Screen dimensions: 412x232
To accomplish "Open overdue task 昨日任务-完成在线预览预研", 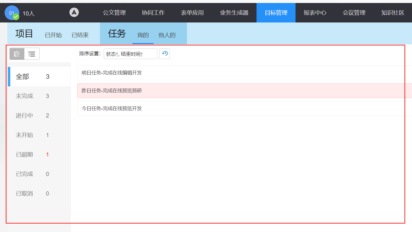I will (245, 91).
